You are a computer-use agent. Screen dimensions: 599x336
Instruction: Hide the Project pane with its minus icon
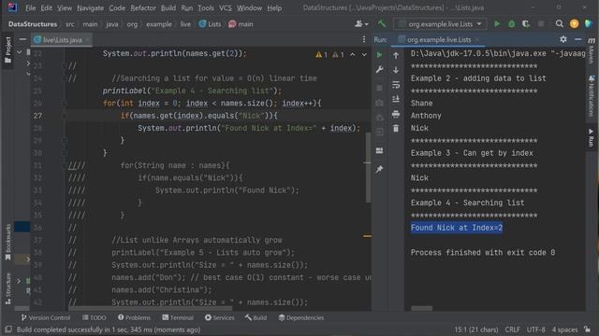(x=22, y=39)
